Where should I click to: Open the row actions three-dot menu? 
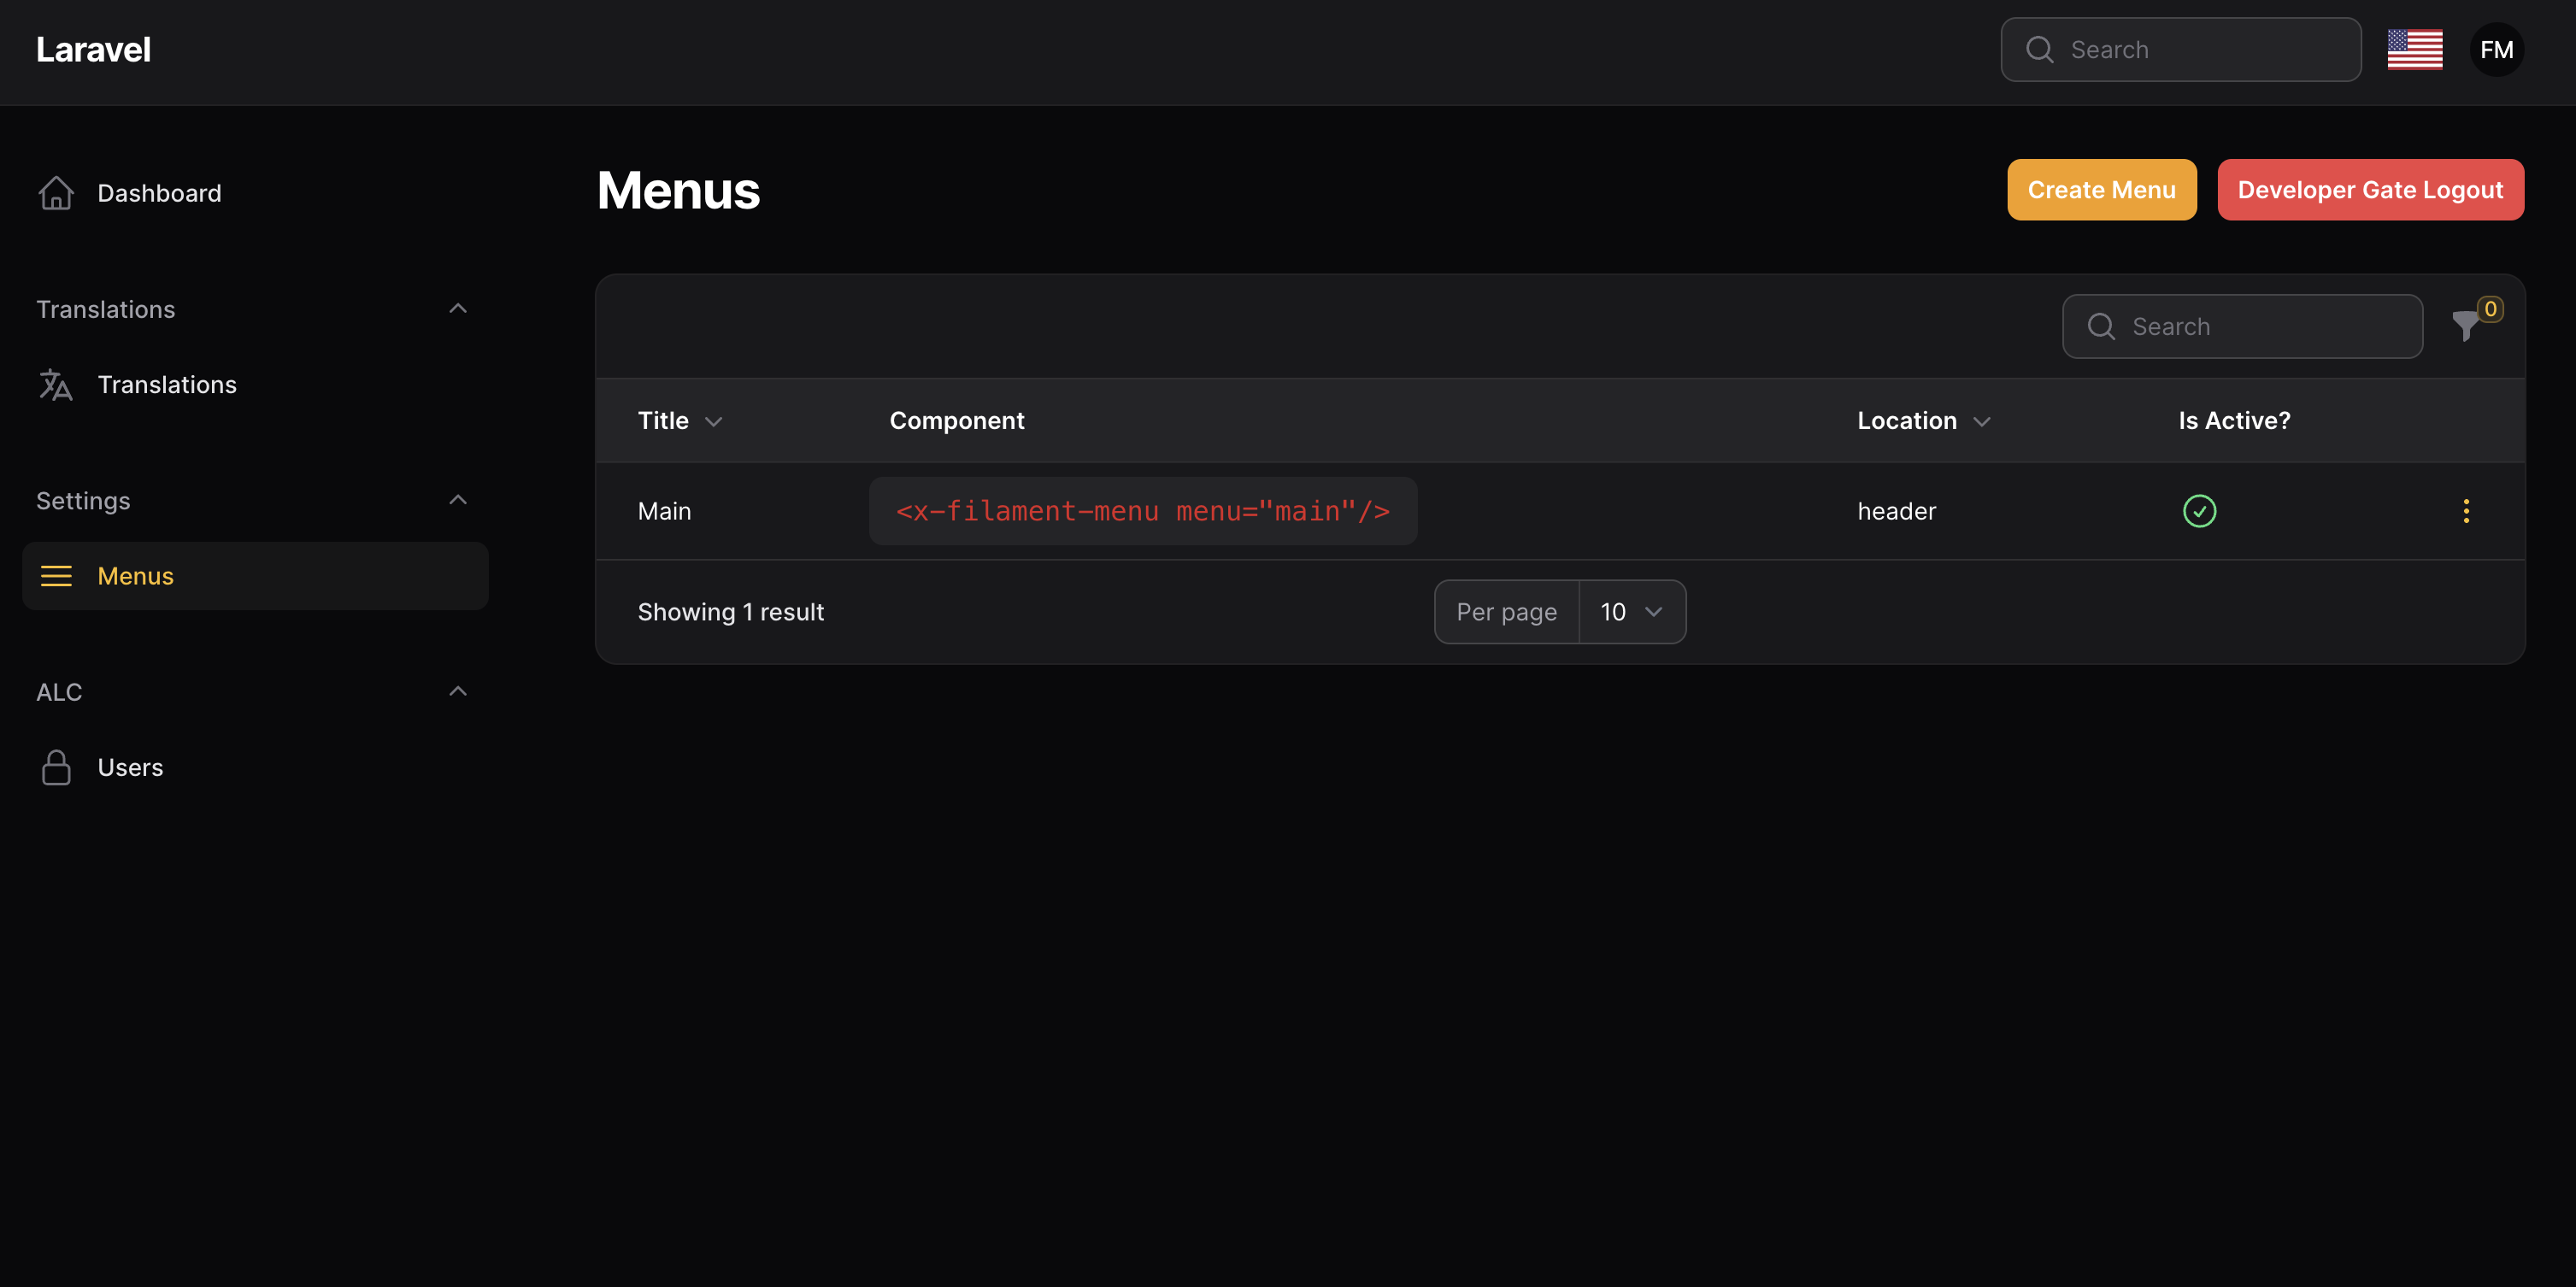pos(2466,511)
